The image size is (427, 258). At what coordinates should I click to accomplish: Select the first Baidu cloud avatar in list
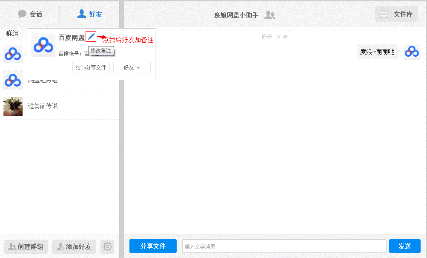[x=13, y=54]
